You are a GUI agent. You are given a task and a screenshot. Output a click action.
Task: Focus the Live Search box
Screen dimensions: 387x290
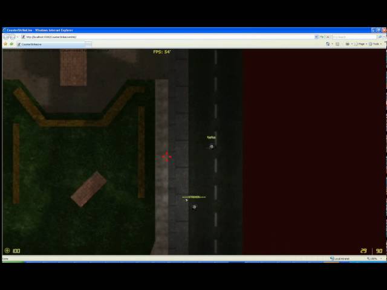354,37
